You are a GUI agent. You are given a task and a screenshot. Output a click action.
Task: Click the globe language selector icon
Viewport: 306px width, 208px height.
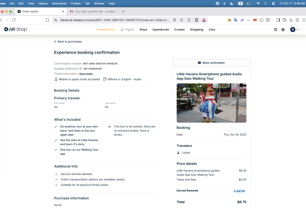pyautogui.click(x=283, y=30)
